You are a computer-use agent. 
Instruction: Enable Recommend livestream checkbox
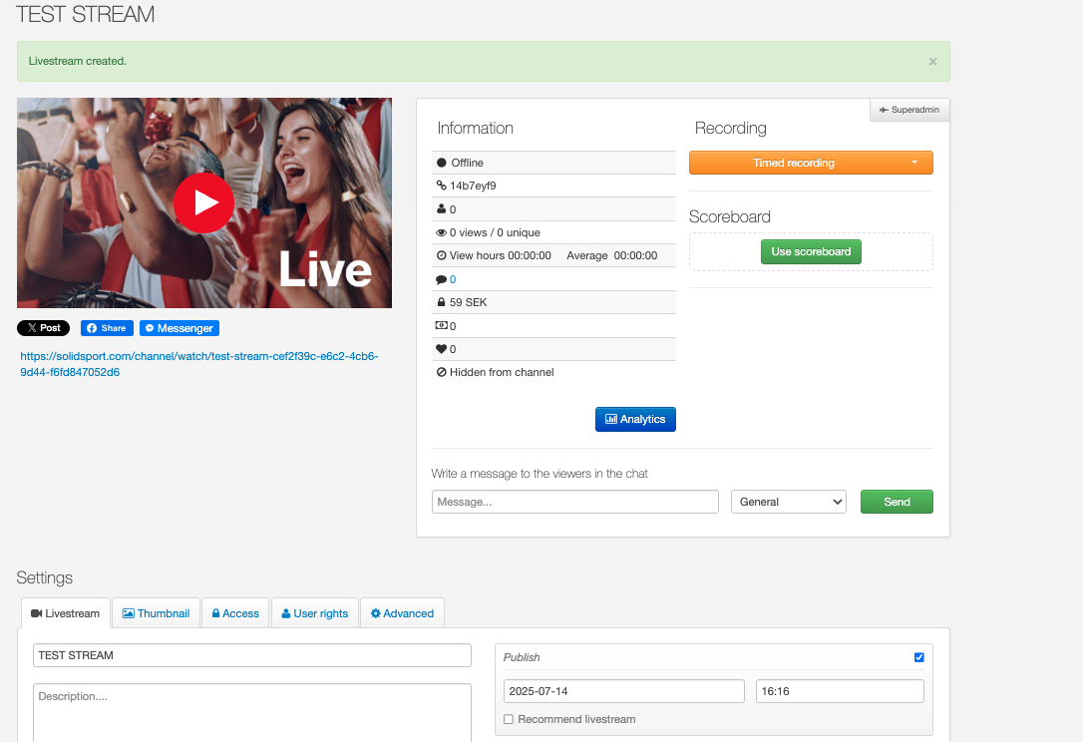pos(509,719)
